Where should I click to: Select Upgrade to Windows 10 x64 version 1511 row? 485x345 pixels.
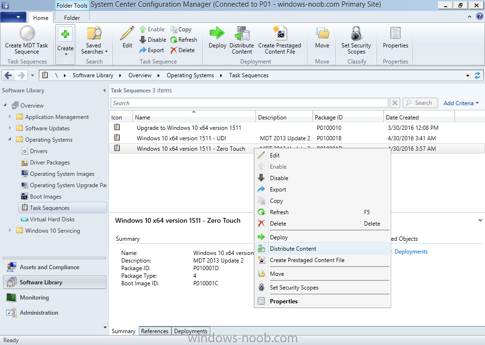pos(296,127)
